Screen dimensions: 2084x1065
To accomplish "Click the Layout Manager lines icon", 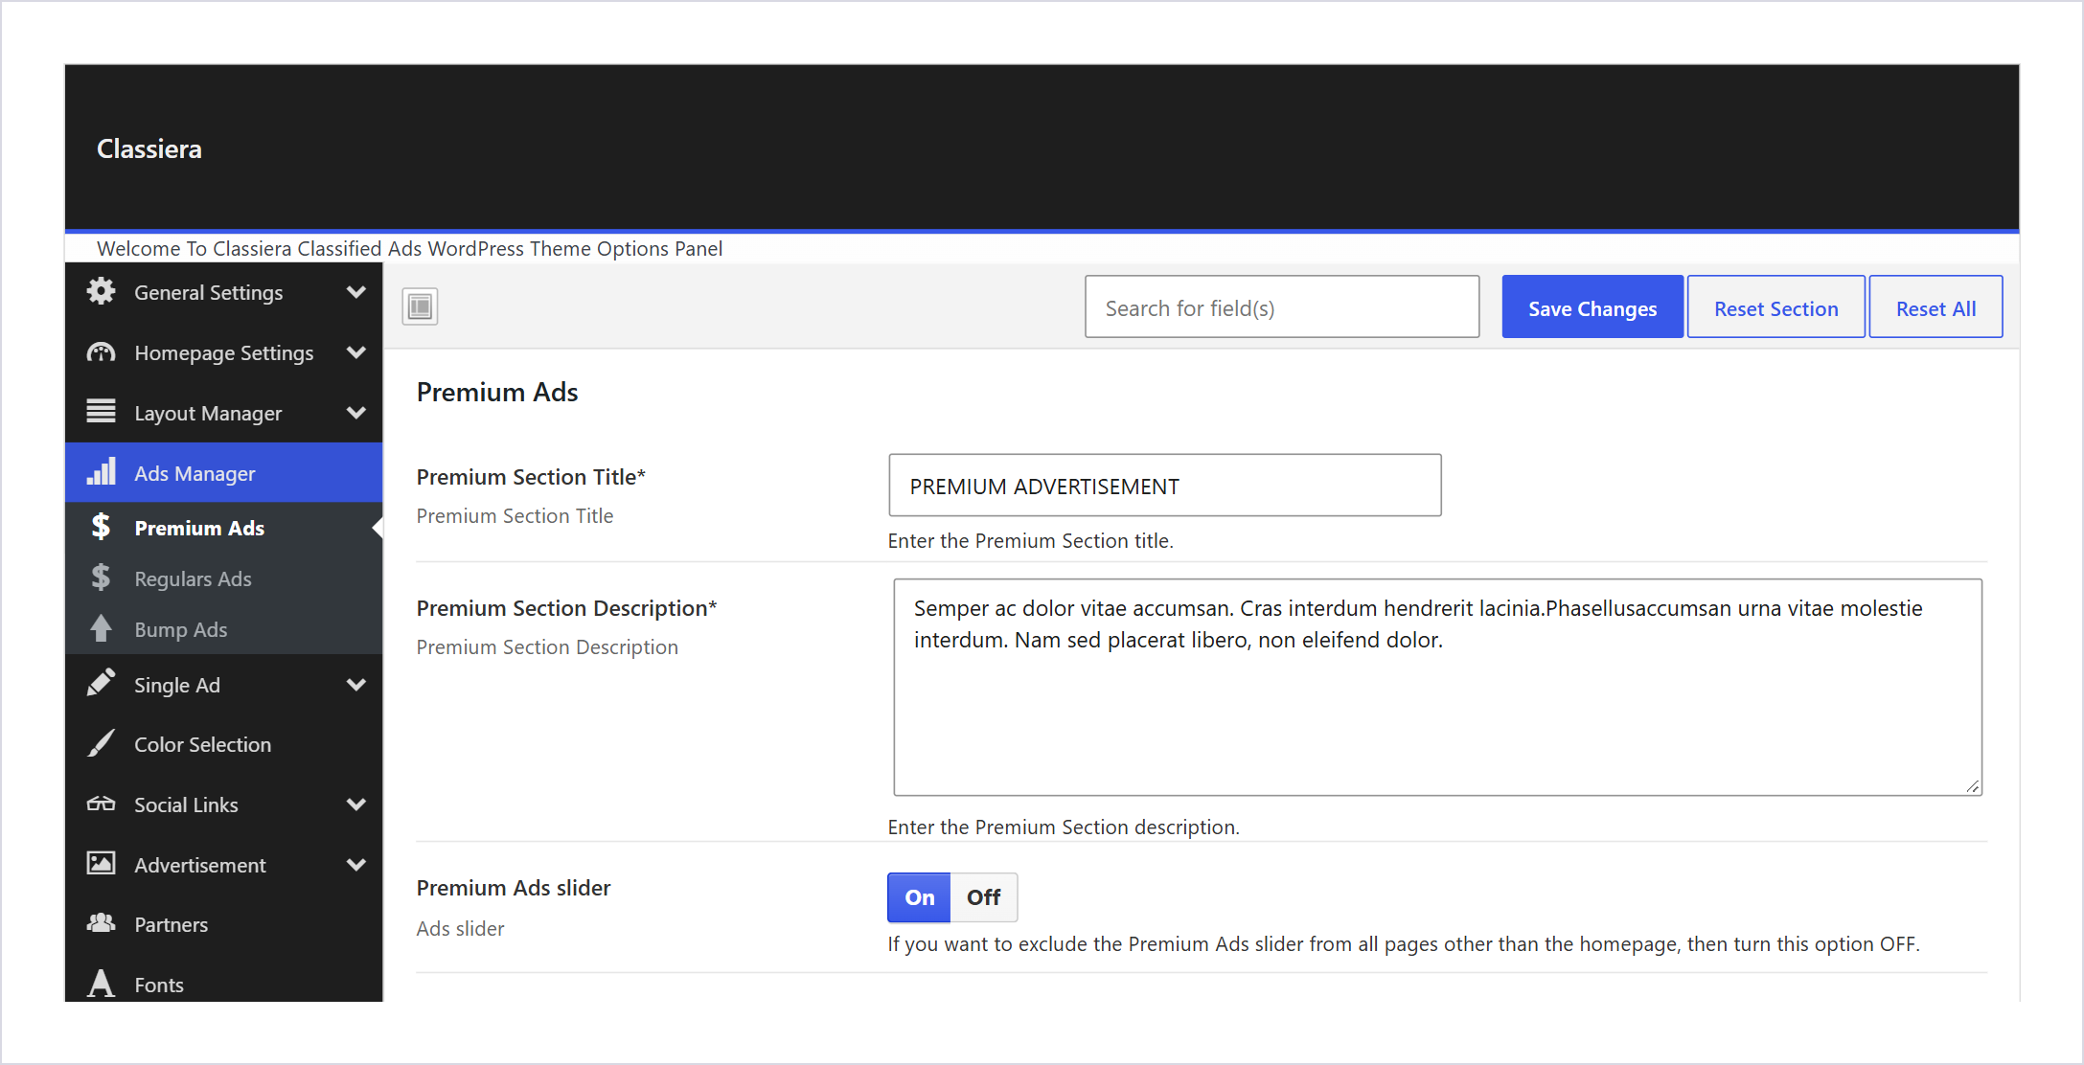I will click(101, 412).
